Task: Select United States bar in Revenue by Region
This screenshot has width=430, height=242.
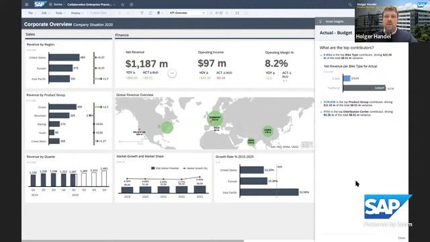Action: (x=64, y=57)
